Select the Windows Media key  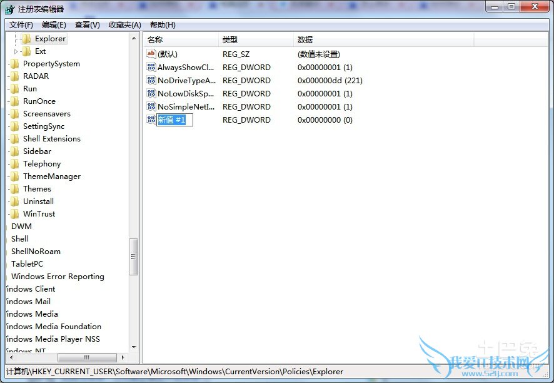(32, 314)
